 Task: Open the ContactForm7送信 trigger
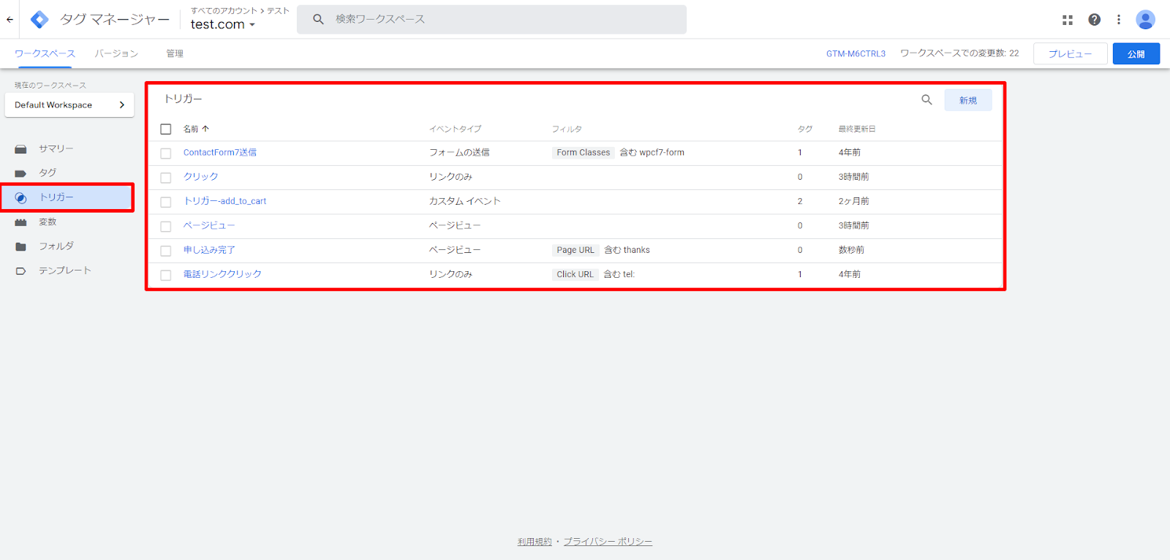(x=220, y=153)
